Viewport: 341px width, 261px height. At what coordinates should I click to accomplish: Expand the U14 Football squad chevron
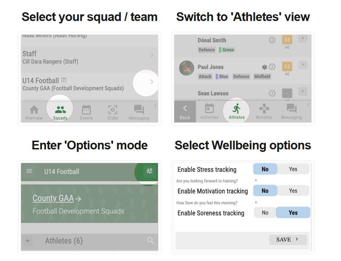click(152, 82)
